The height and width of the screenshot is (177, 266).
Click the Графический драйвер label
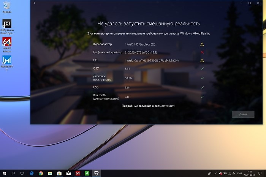108,52
